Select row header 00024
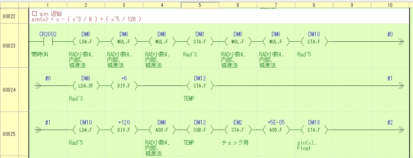Image resolution: width=413 pixels, height=158 pixels. point(9,90)
